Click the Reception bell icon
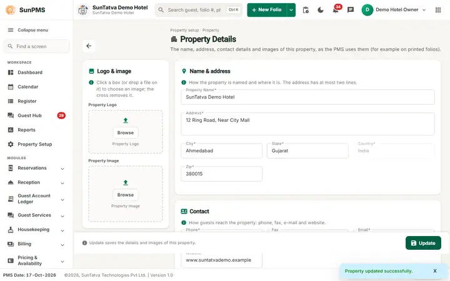The width and height of the screenshot is (450, 281). point(11,182)
